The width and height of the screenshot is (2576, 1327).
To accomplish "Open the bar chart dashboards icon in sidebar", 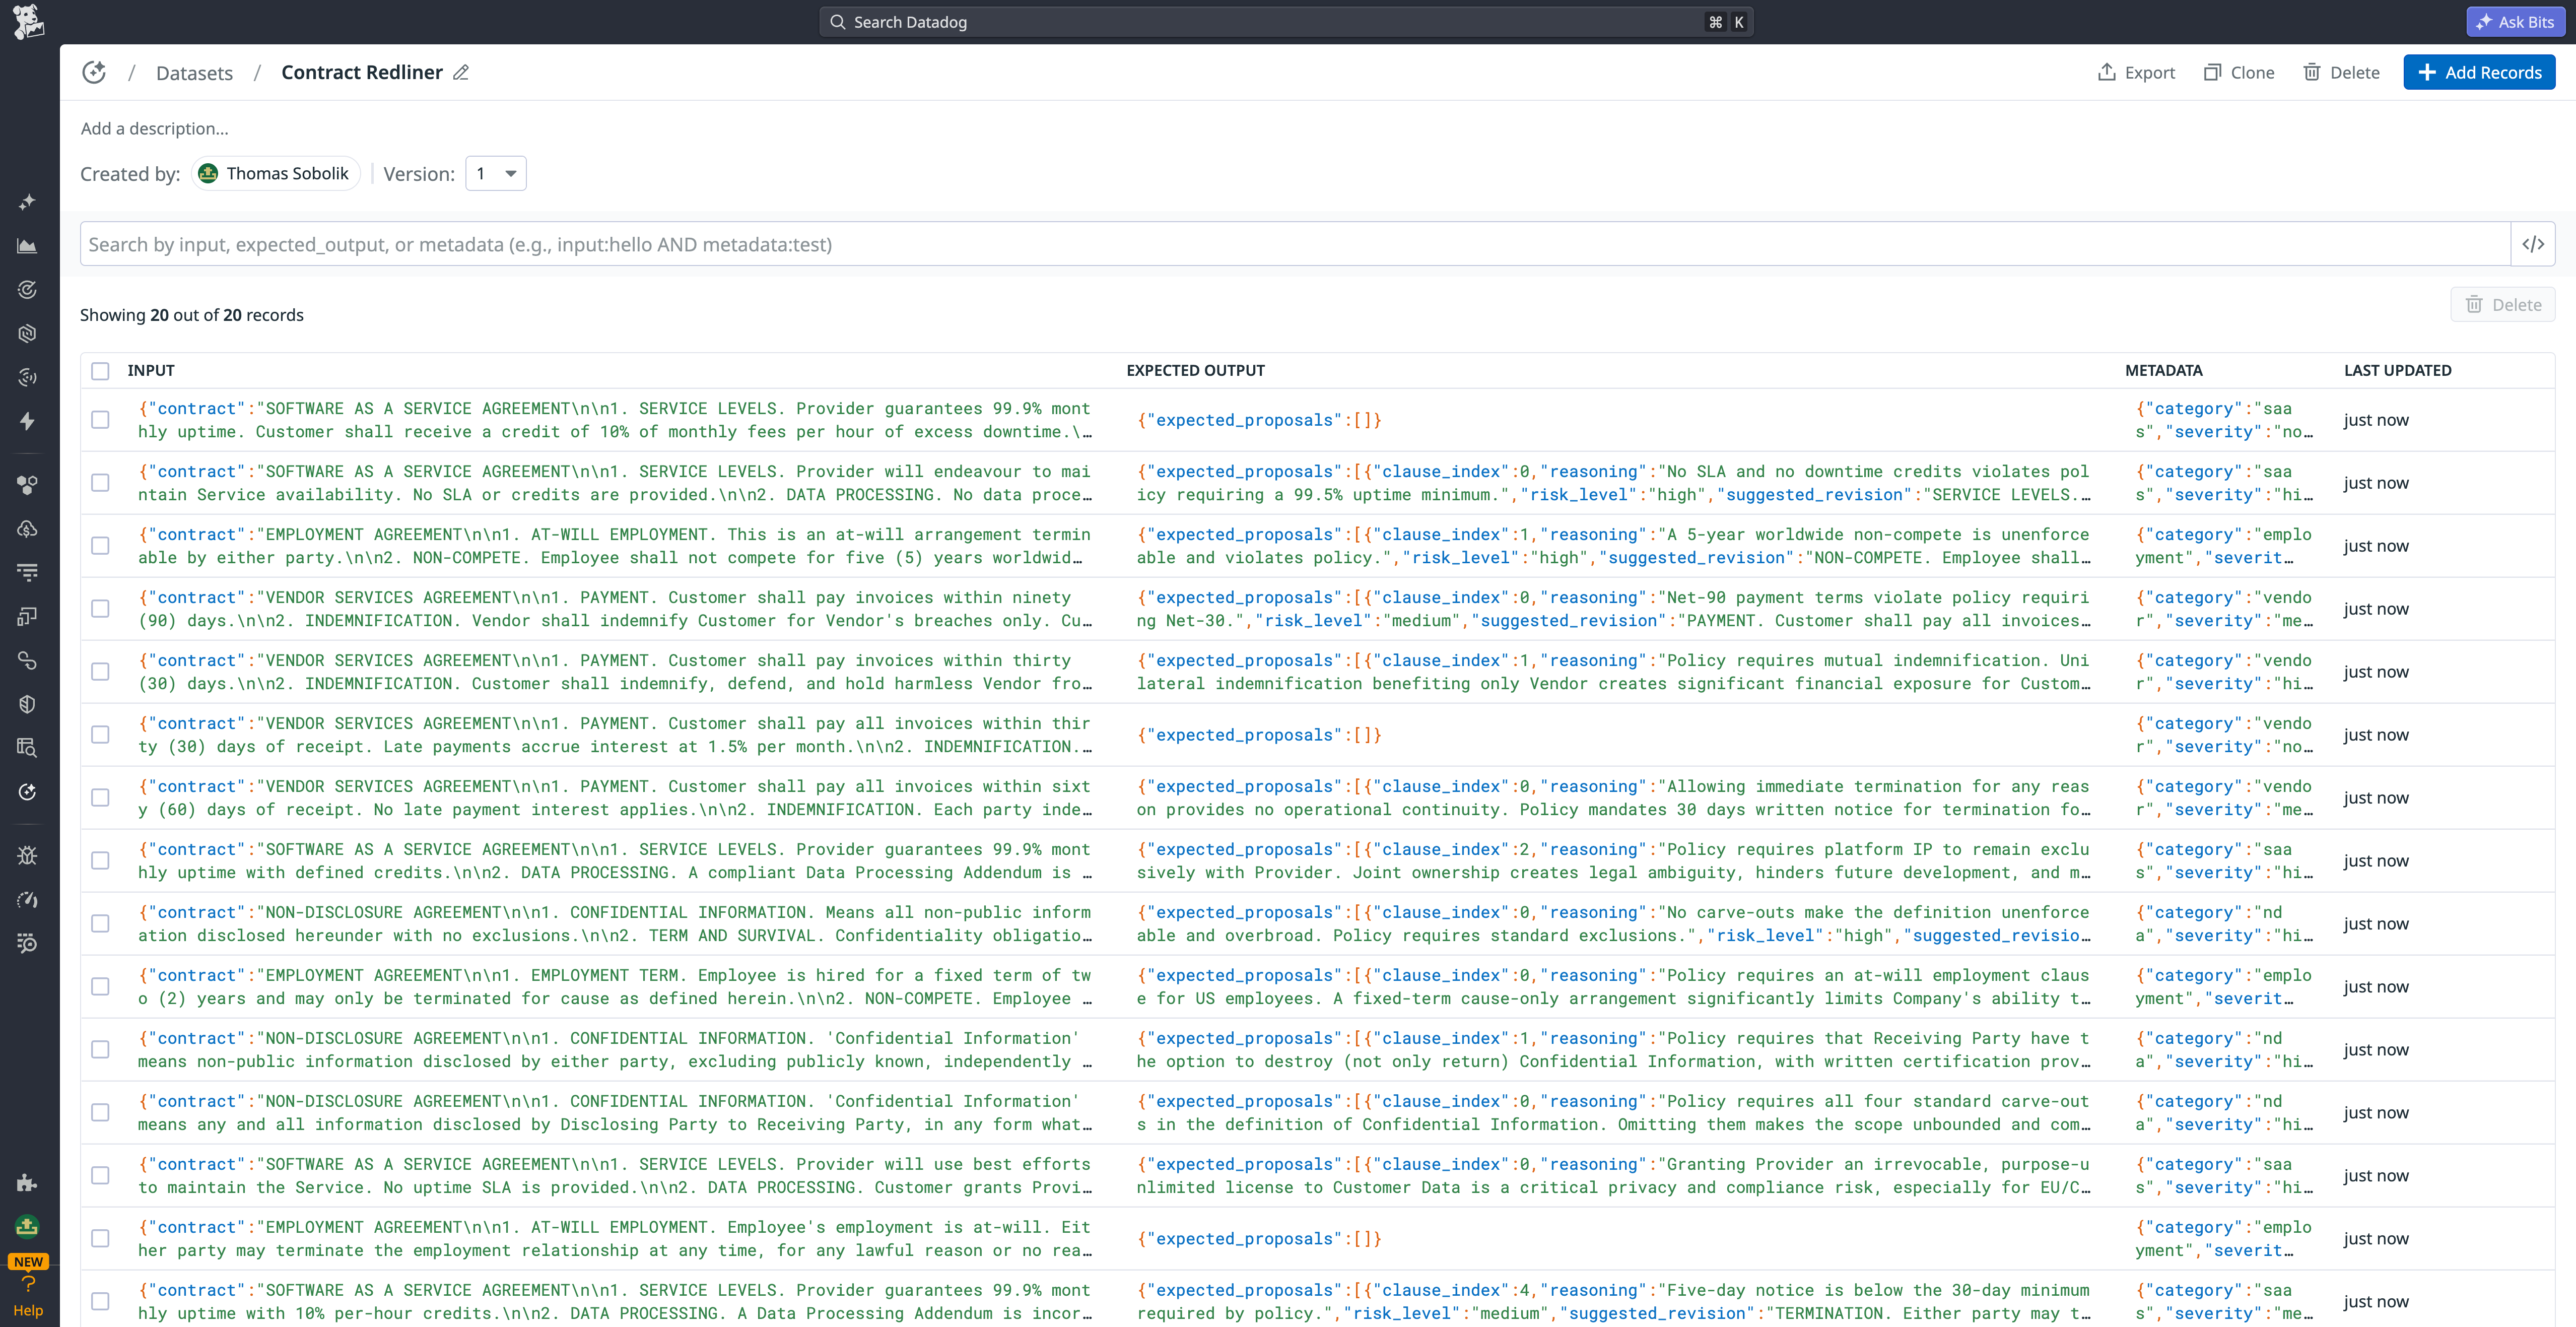I will click(27, 245).
